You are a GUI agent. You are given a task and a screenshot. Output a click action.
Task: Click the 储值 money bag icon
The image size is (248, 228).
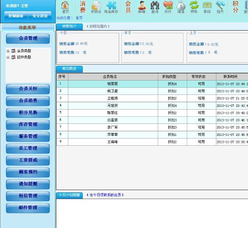181,7
